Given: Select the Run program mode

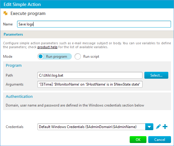Looking at the screenshot, I should tap(55, 57).
